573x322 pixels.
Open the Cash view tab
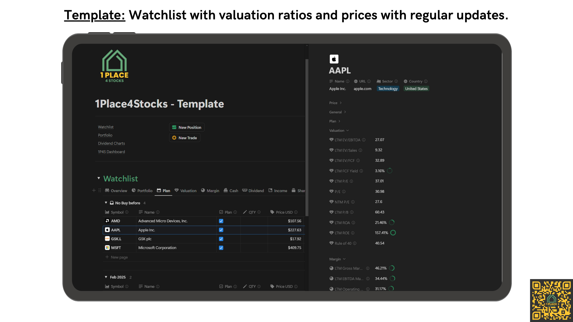(231, 191)
